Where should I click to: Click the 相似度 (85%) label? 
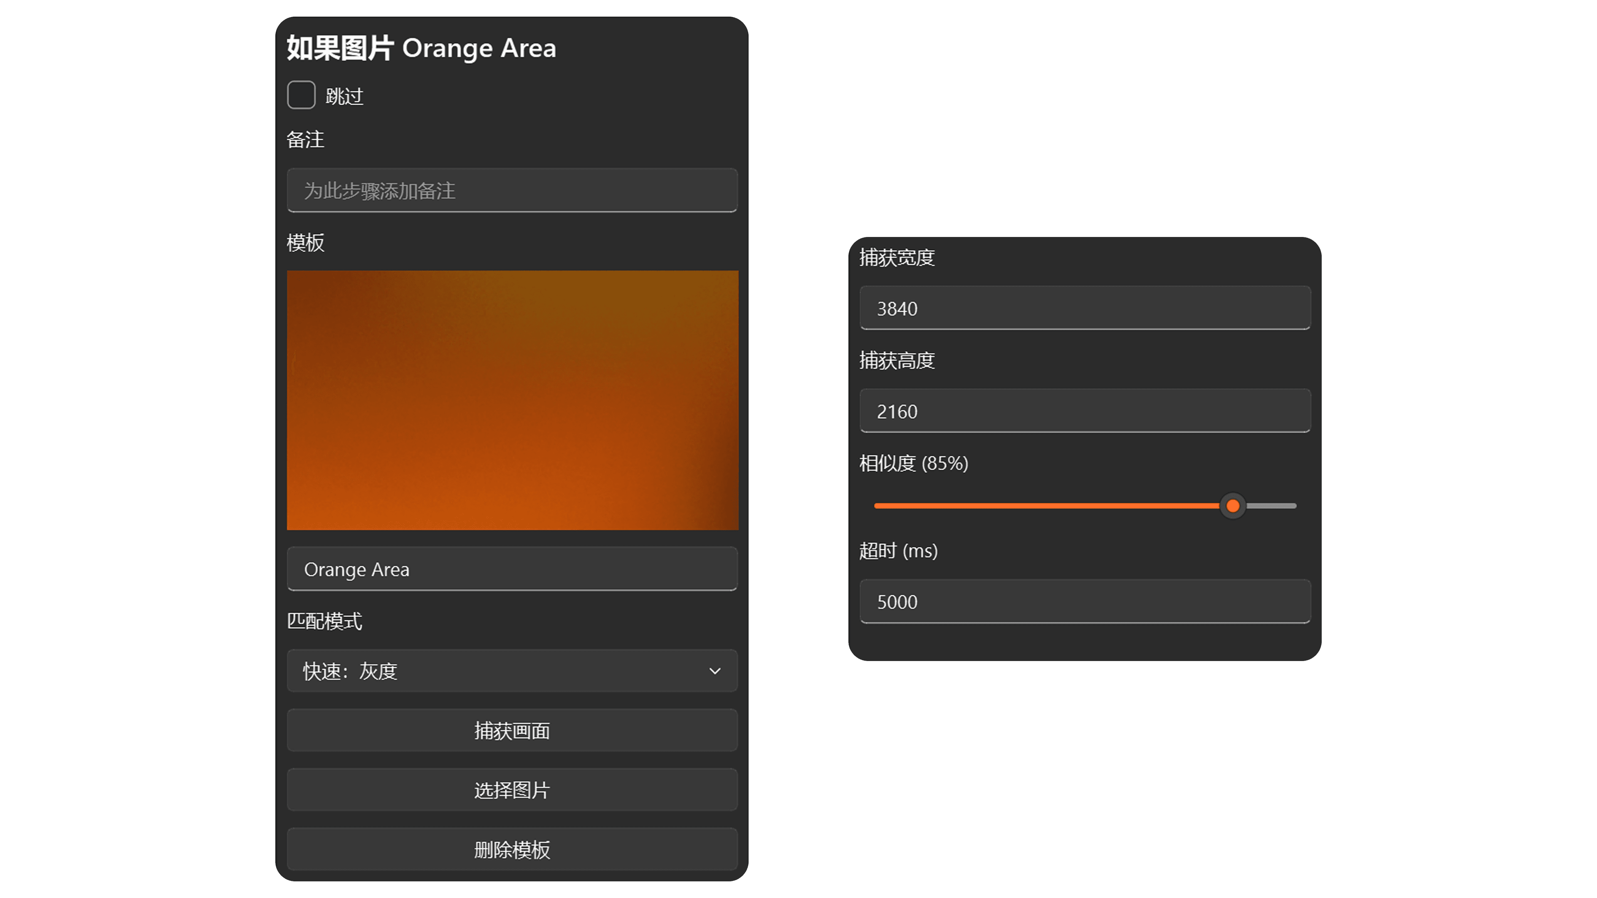click(913, 463)
